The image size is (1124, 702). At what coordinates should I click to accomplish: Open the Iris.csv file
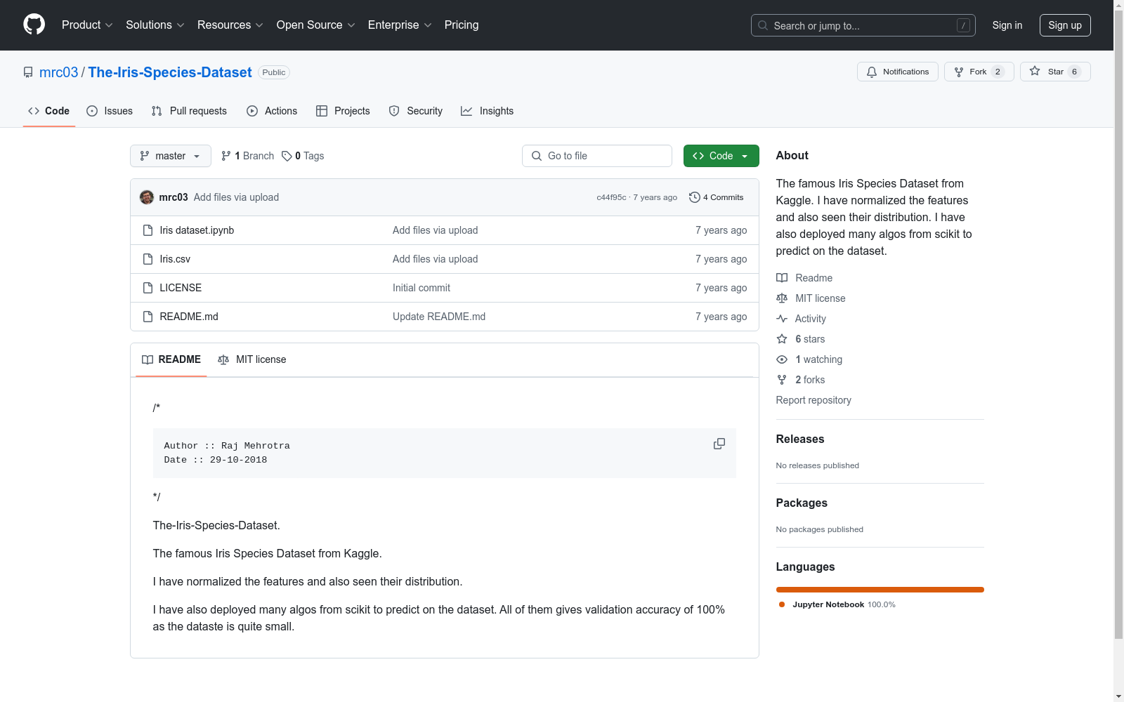point(175,259)
